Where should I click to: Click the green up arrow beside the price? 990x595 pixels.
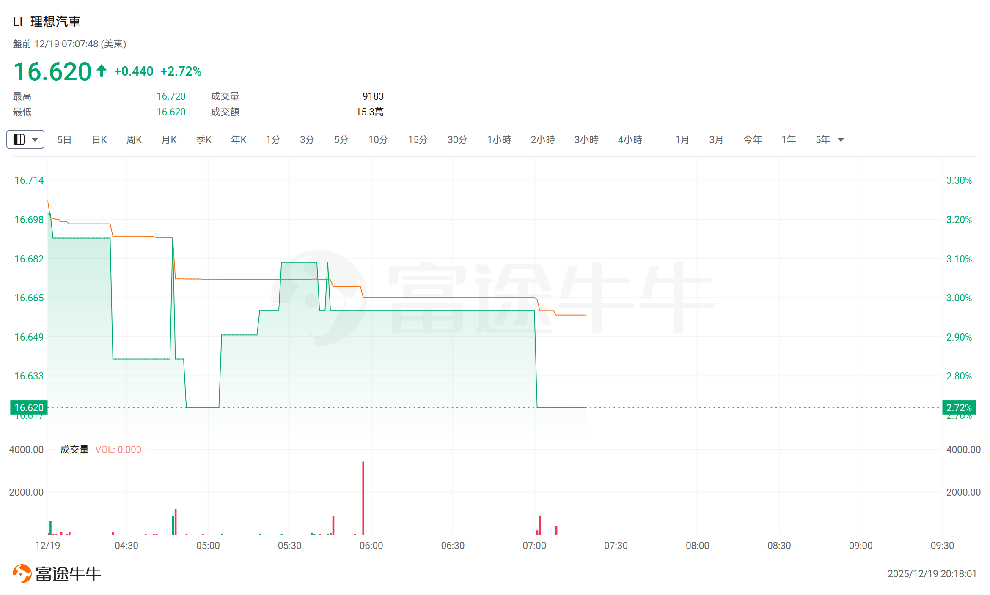coord(101,71)
